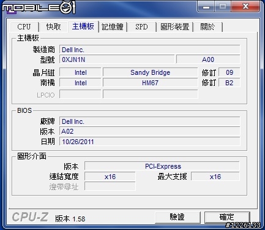
Task: Click the 日期 label in BIOS
Action: 48,142
